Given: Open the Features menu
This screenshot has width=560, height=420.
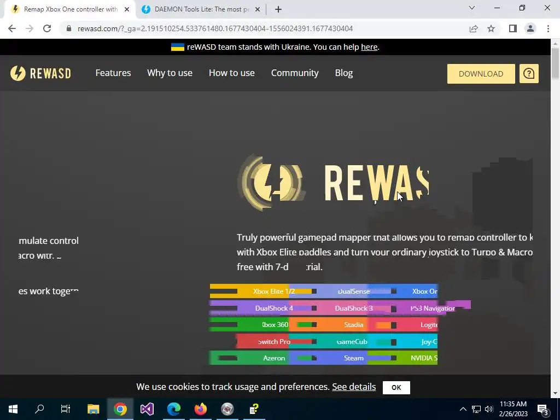Looking at the screenshot, I should [x=113, y=73].
